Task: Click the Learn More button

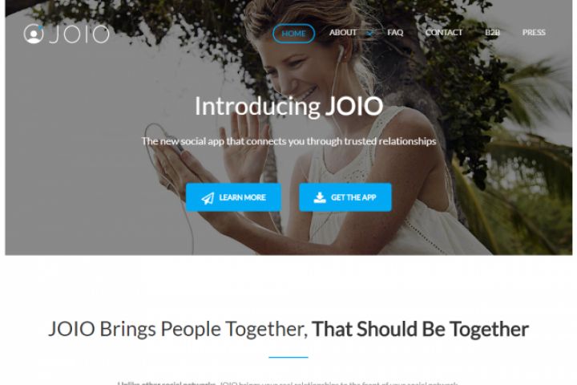Action: pos(233,197)
